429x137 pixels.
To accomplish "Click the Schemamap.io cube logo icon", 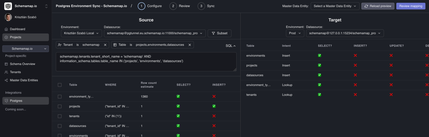I will [x=8, y=6].
